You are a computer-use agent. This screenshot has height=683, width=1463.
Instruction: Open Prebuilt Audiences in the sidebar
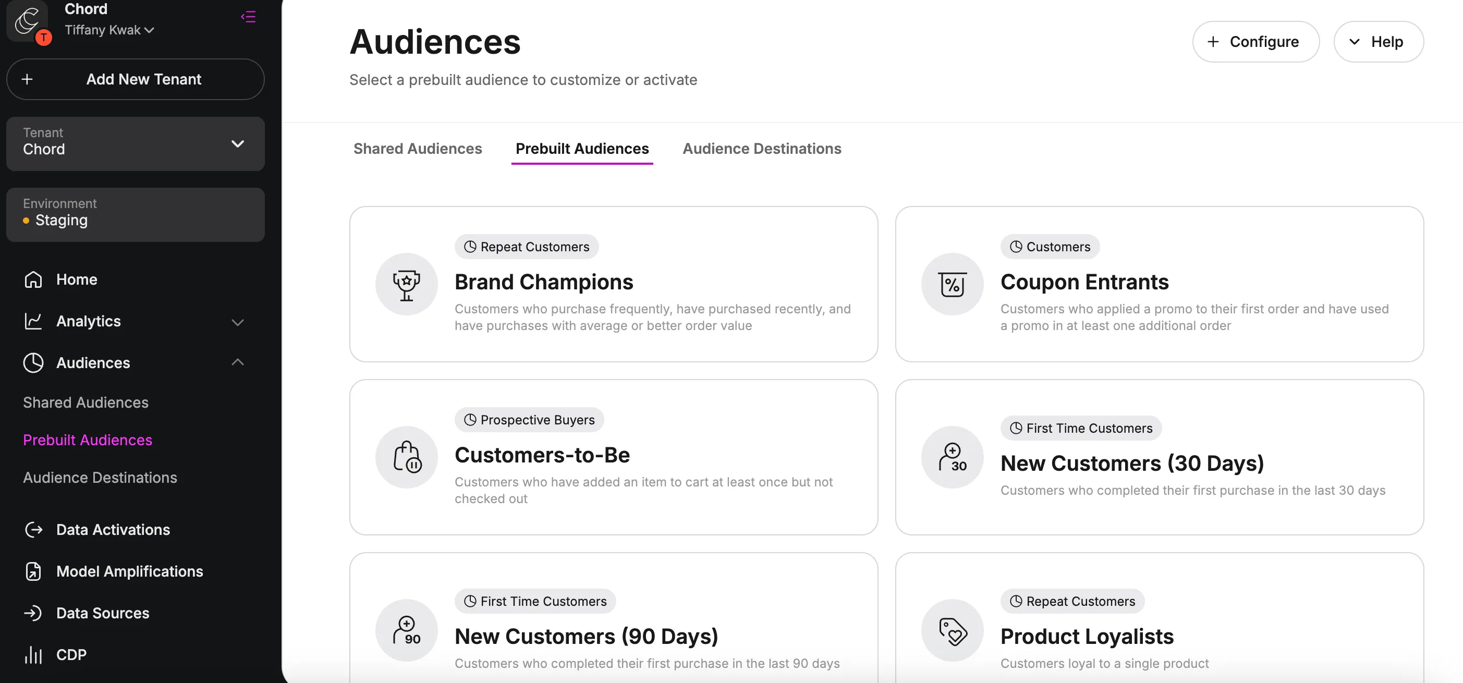[88, 440]
